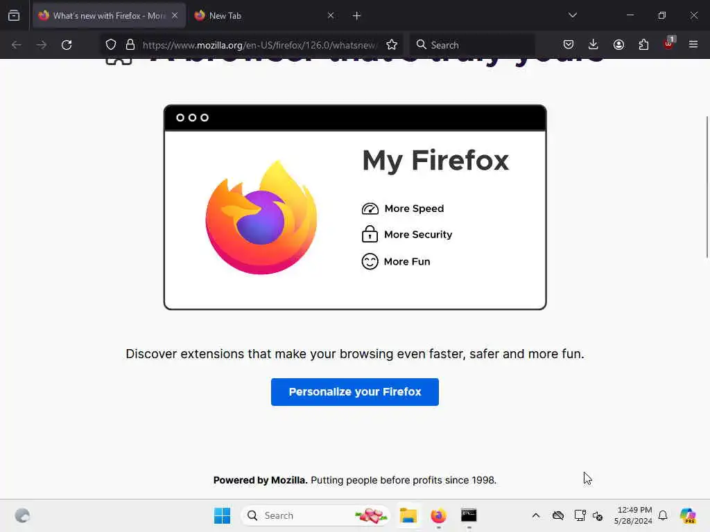Open tracking protection shield icon
Image resolution: width=710 pixels, height=532 pixels.
(111, 45)
